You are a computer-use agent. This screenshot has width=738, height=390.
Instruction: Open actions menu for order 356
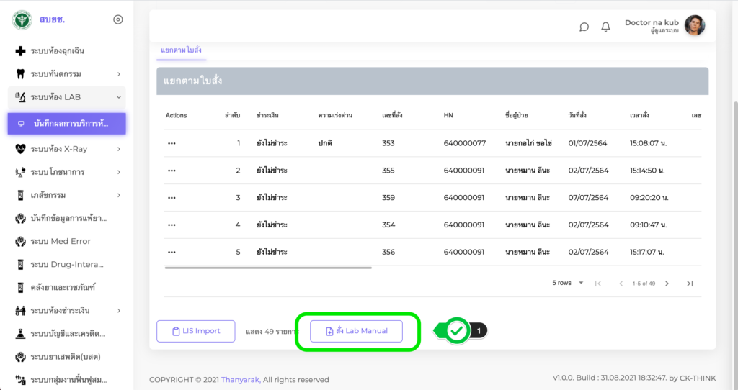click(172, 252)
